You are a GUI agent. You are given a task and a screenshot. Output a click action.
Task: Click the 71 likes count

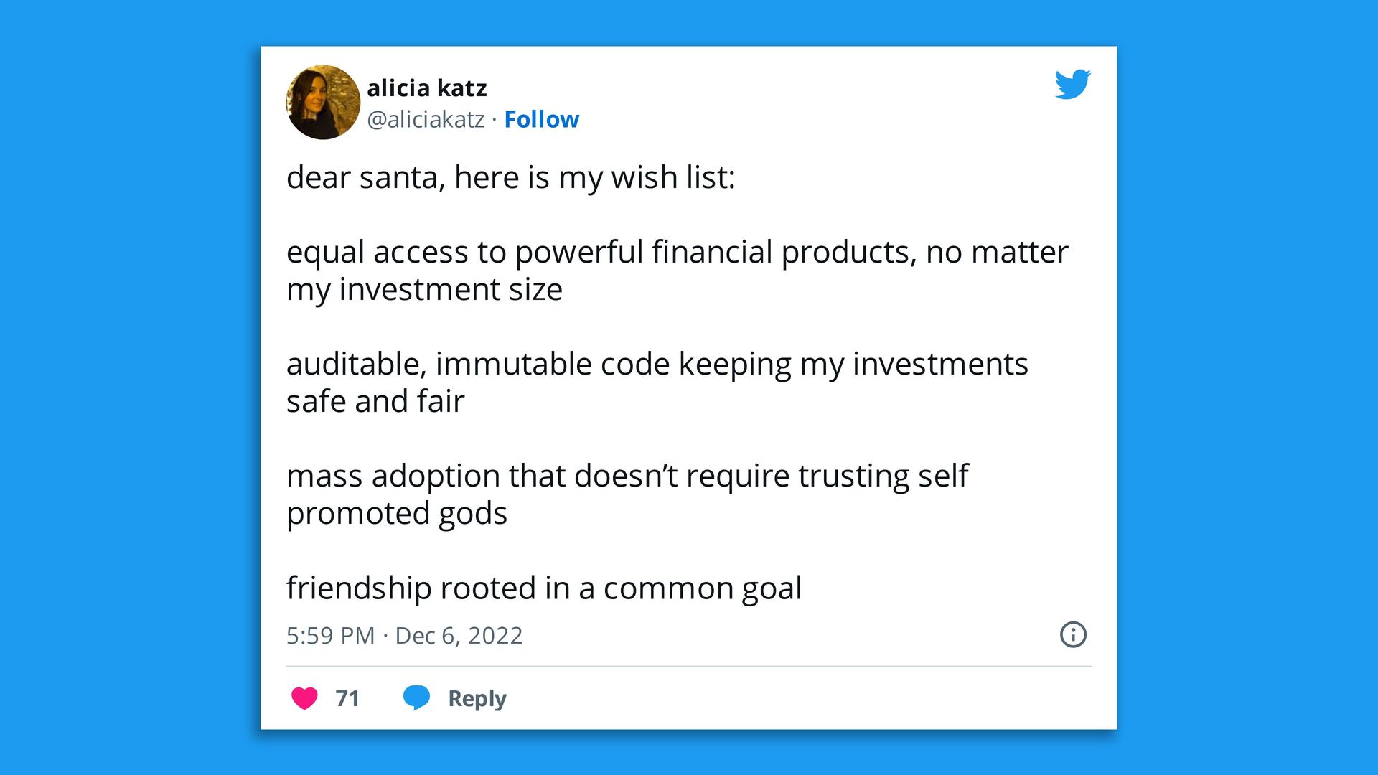(x=348, y=697)
